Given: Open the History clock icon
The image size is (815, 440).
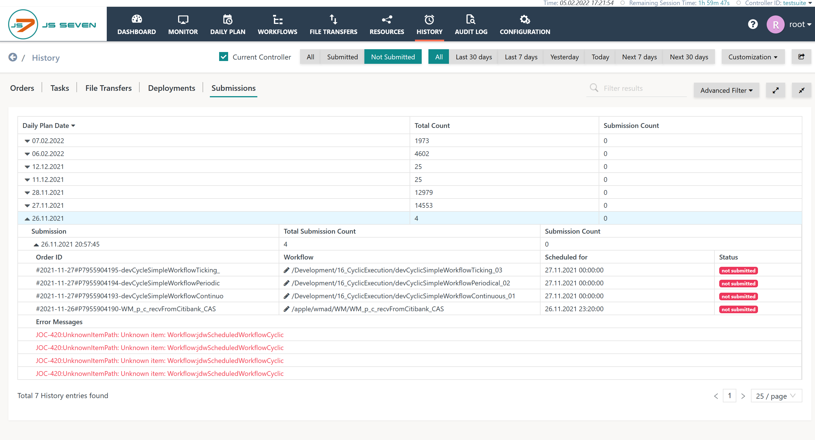Looking at the screenshot, I should point(429,20).
